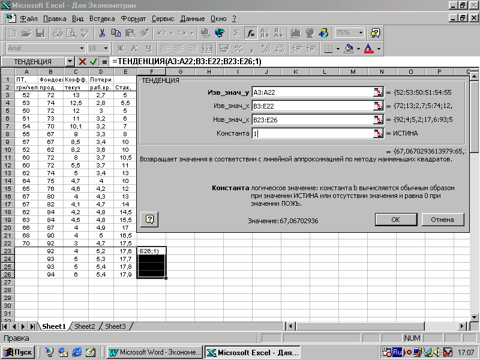Click the Нов_знач_х input field
The width and height of the screenshot is (480, 360).
pos(312,119)
